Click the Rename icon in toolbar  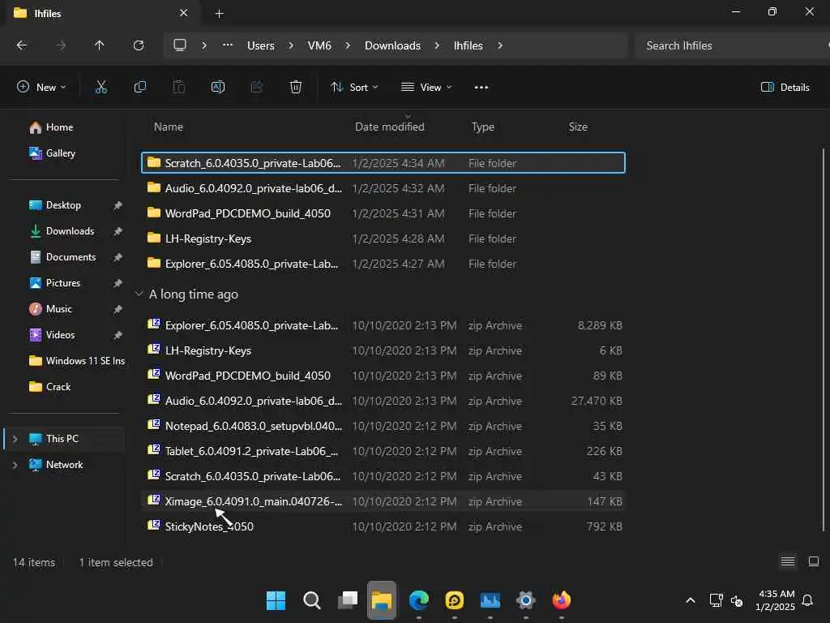[217, 88]
